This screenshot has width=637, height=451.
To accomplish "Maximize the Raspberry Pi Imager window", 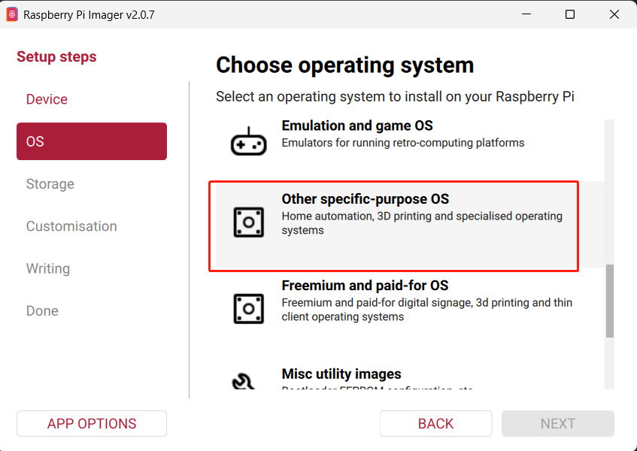I will (570, 14).
